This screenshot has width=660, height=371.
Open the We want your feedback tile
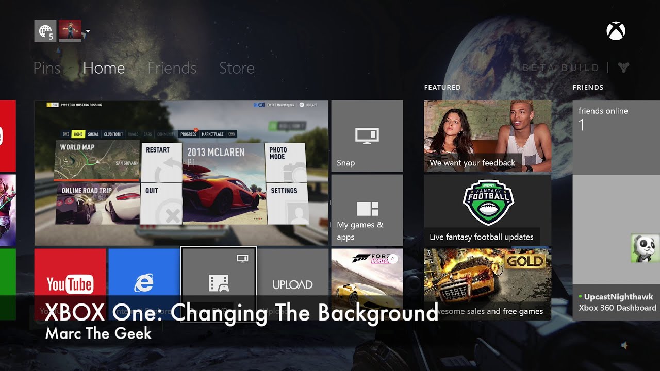coord(487,136)
